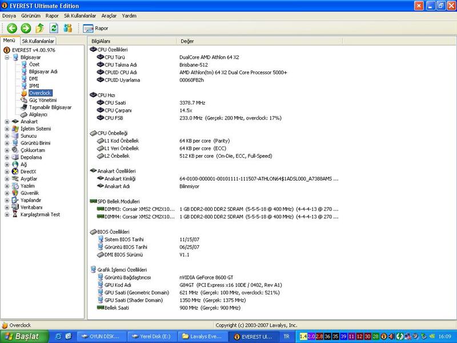Click the taskbar clock showing 16:09
Viewport: 457px width, 343px height.
445,336
